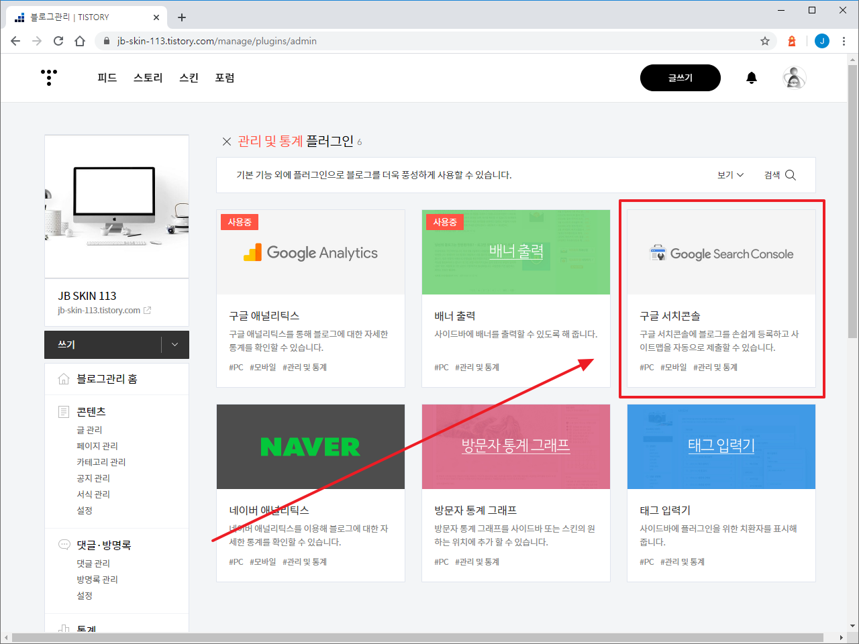This screenshot has width=859, height=644.
Task: Open 블로그관리 홈
Action: pyautogui.click(x=107, y=379)
